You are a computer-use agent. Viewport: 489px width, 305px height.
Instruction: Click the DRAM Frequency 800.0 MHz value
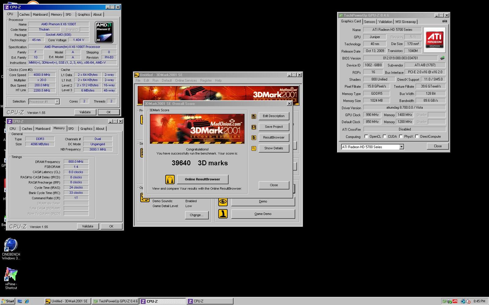[76, 162]
